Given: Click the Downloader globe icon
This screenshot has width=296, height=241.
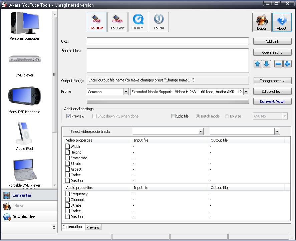Looking at the screenshot, I should click(7, 217).
